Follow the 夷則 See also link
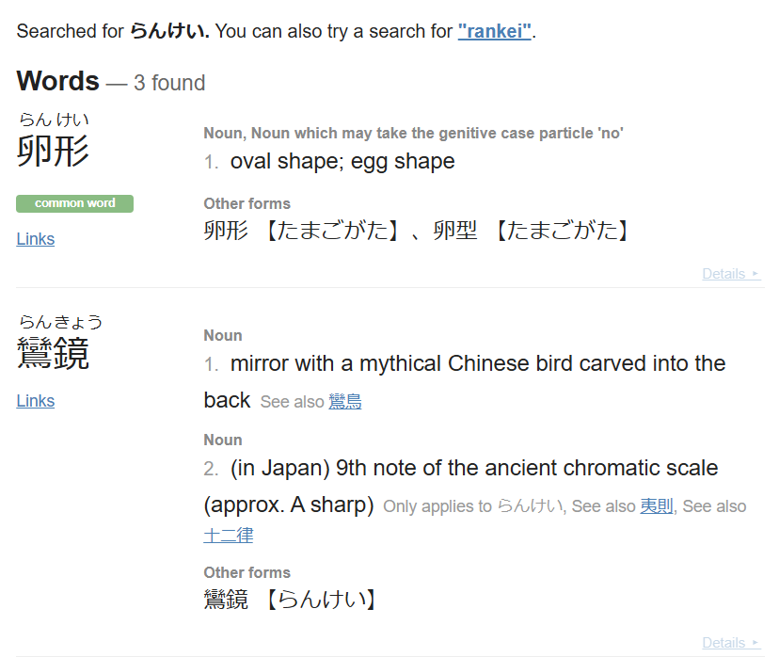 click(657, 506)
